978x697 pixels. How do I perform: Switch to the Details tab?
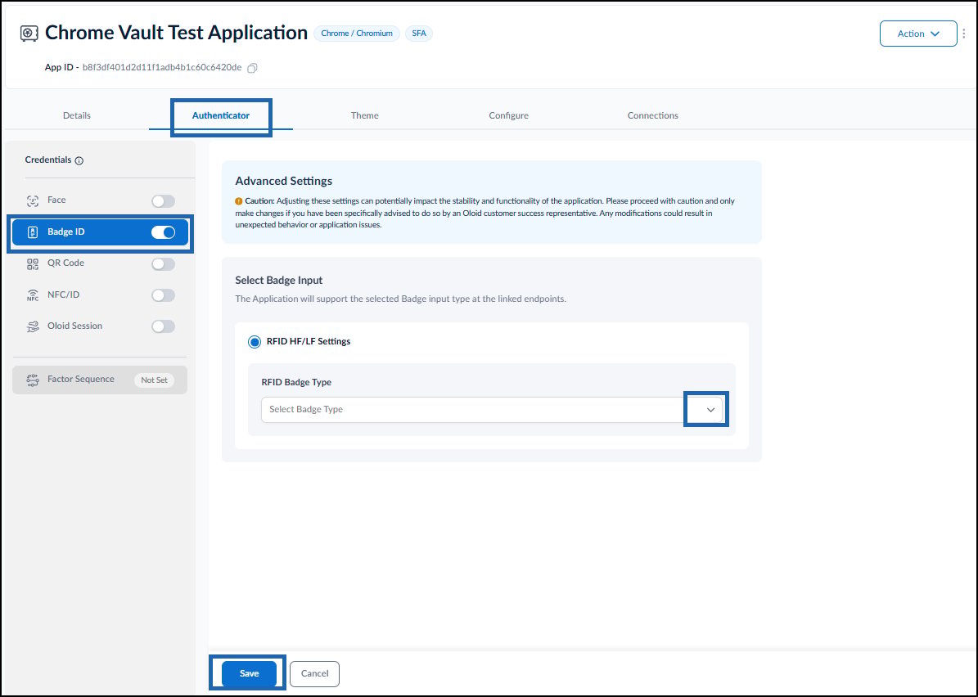pyautogui.click(x=77, y=115)
